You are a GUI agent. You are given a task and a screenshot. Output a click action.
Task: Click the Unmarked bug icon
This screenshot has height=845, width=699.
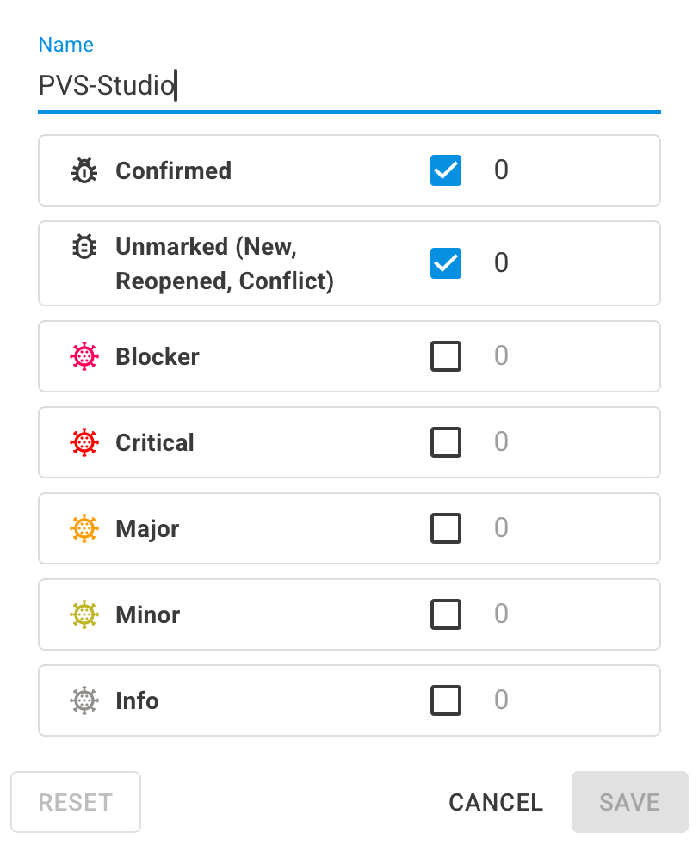[x=84, y=246]
